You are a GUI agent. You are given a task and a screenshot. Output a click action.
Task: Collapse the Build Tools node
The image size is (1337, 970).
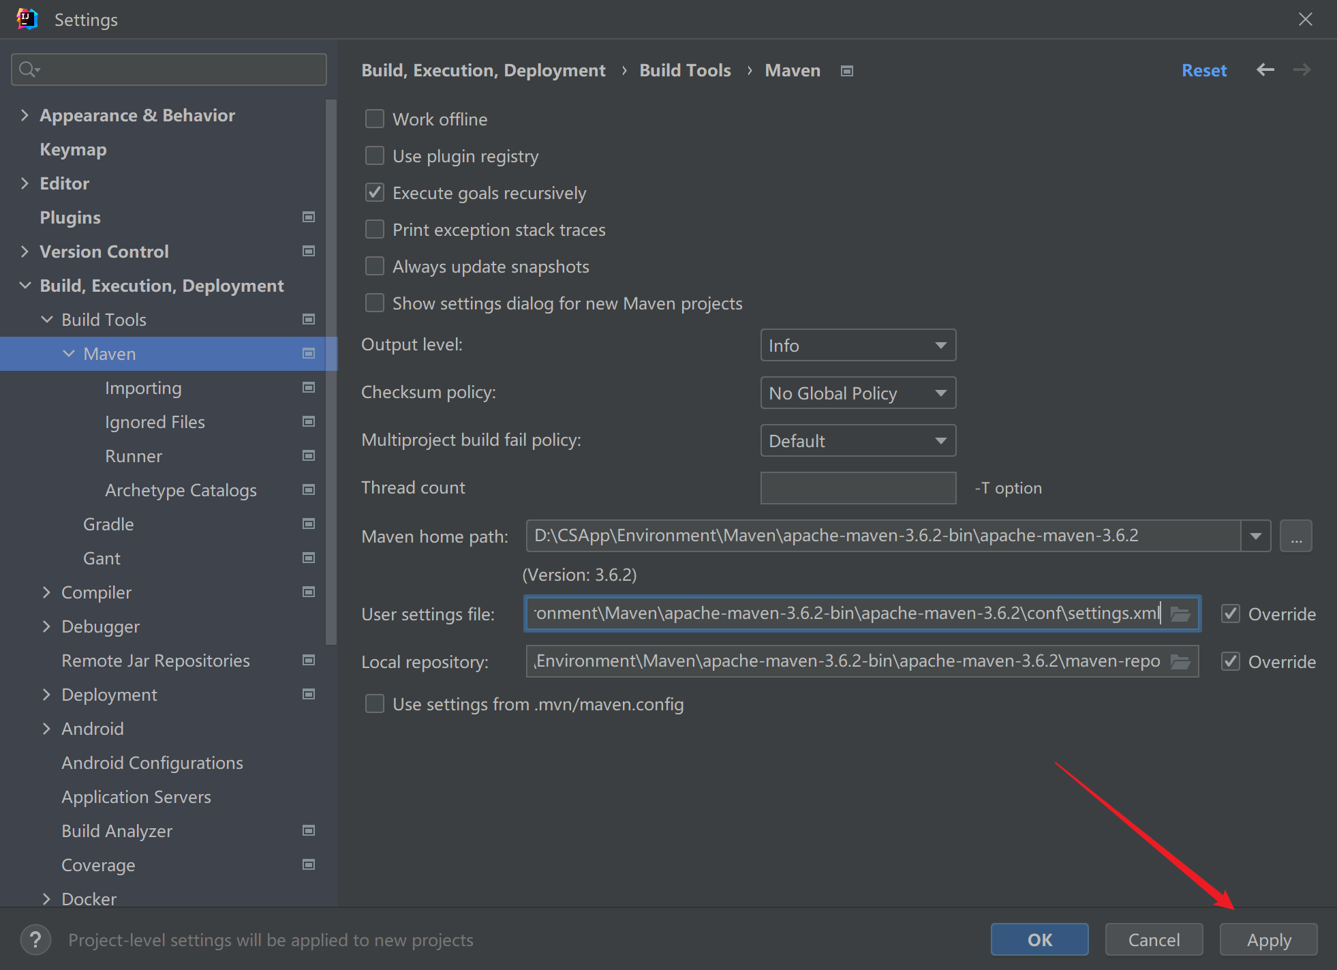[46, 320]
